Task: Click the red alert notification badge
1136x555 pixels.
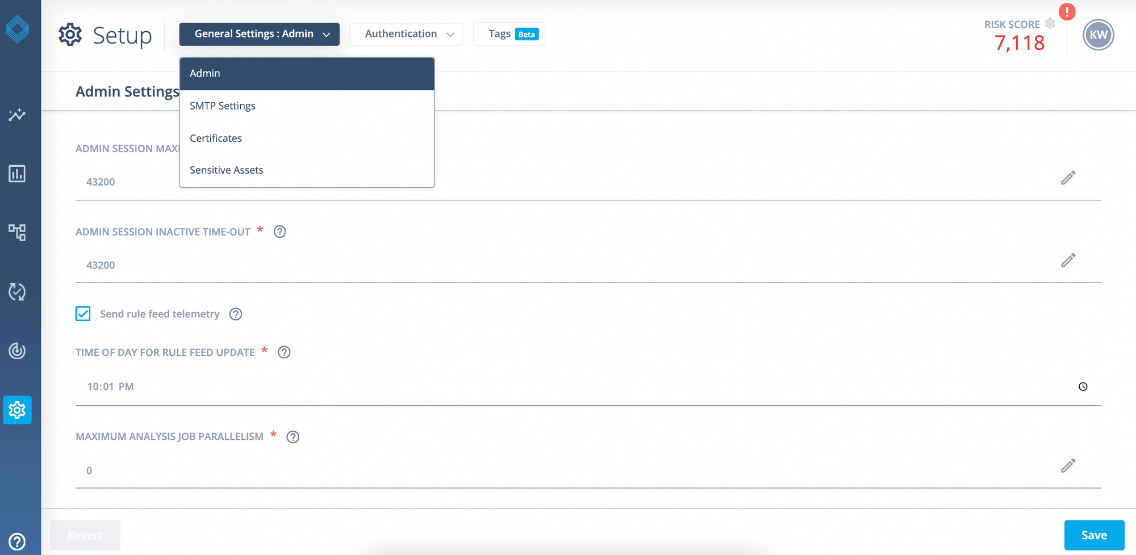Action: coord(1067,12)
